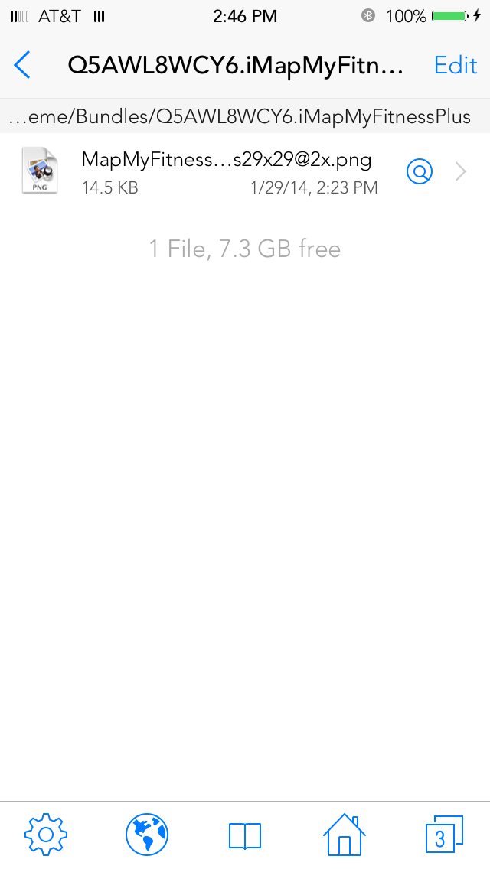Image resolution: width=490 pixels, height=869 pixels.
Task: Tap the AT&T carrier label
Action: [x=59, y=16]
